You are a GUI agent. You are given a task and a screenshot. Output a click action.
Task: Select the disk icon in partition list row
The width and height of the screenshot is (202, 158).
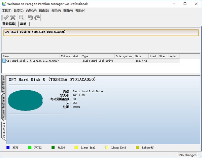coord(4,61)
